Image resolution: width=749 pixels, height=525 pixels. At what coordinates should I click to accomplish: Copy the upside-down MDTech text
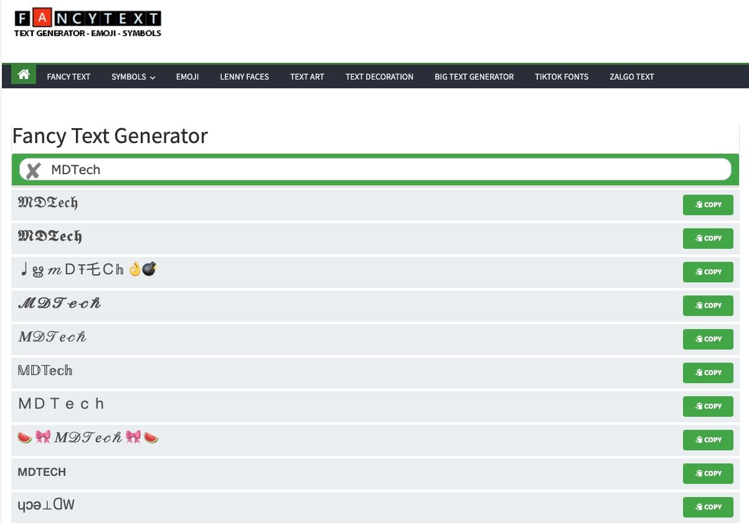tap(707, 507)
